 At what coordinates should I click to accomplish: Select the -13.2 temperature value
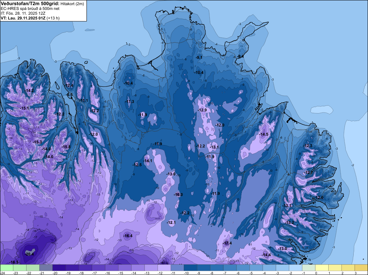click(289, 222)
